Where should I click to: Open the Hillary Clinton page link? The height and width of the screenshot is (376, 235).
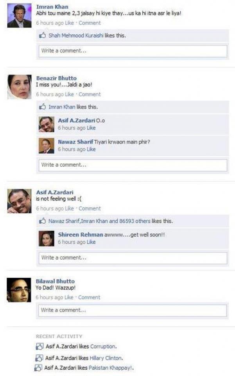[106, 358]
